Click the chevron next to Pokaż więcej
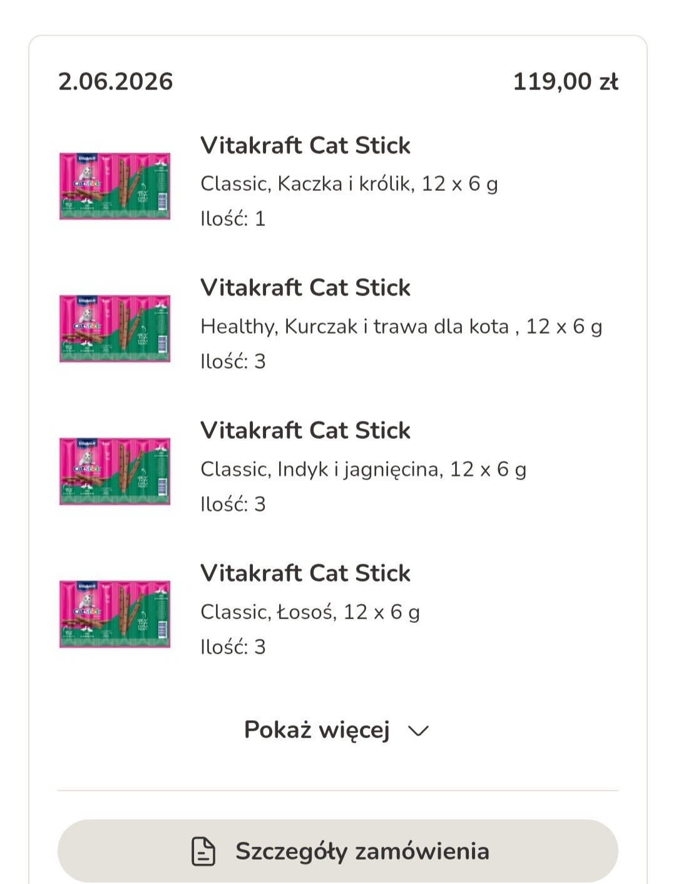Image resolution: width=676 pixels, height=884 pixels. tap(418, 731)
